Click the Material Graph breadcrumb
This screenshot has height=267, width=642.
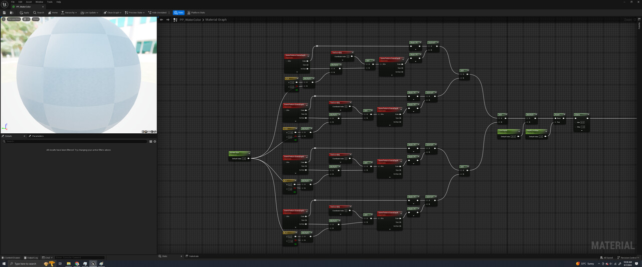216,20
